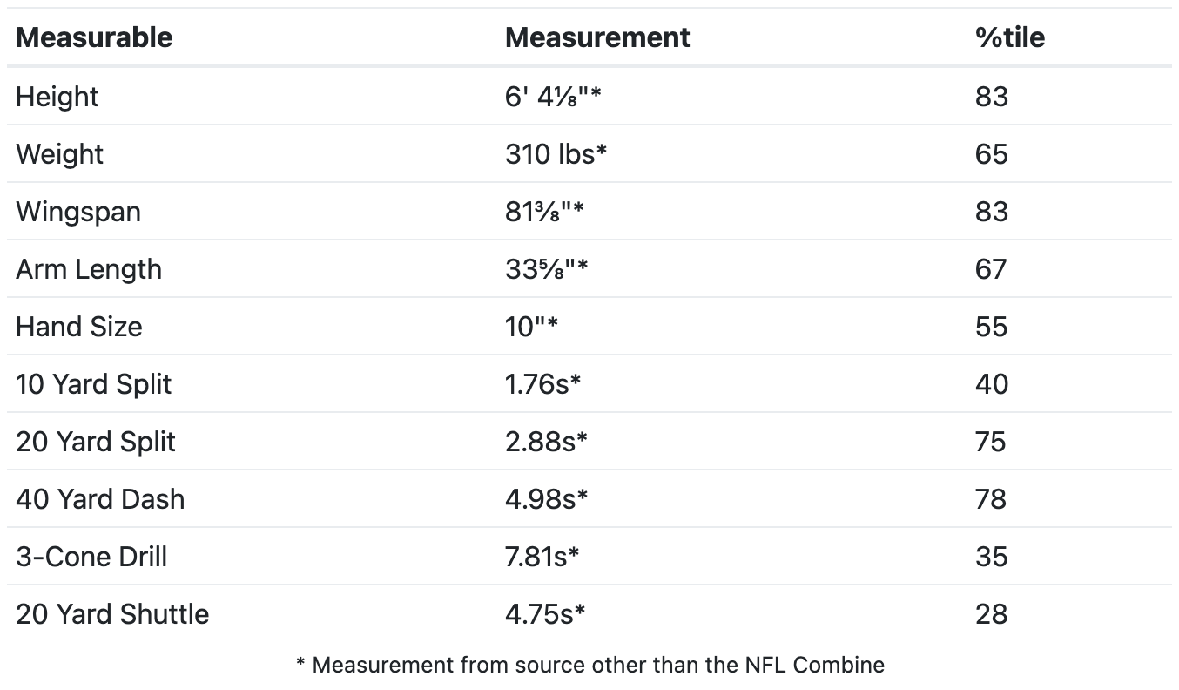The image size is (1179, 690).
Task: Click the 20 Yard Shuttle percentile 28
Action: (x=992, y=613)
